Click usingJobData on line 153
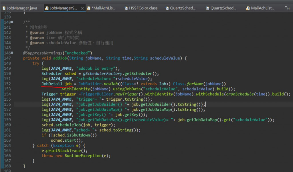 click(x=127, y=89)
